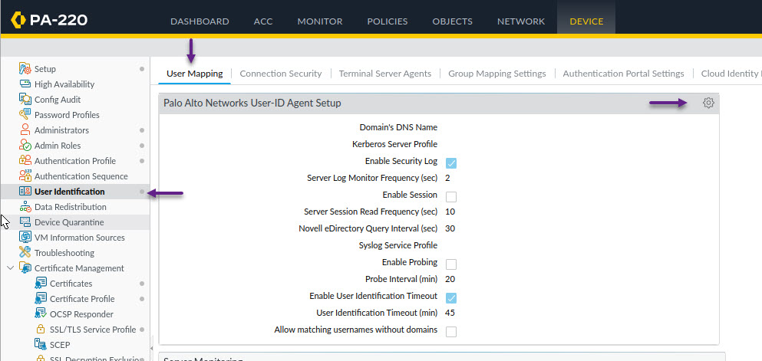Open Administrators in the sidebar
This screenshot has height=361, width=762.
pyautogui.click(x=61, y=130)
